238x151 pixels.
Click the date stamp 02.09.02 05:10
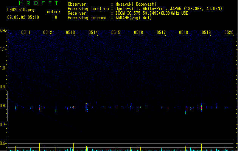coord(23,17)
